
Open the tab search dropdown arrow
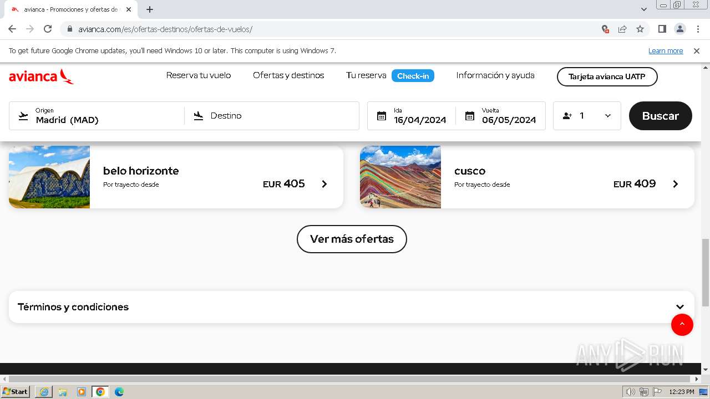tap(644, 9)
